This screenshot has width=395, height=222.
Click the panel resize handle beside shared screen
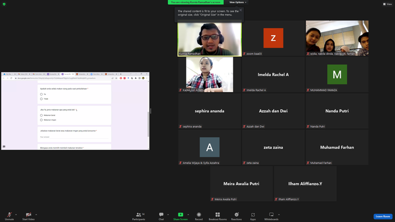coord(151,111)
